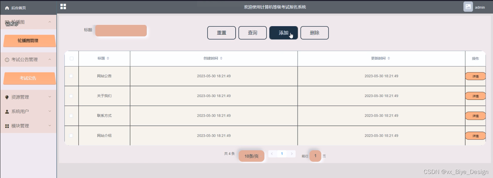The width and height of the screenshot is (493, 178).
Task: Click the 模块管理 grid icon
Action: click(7, 126)
